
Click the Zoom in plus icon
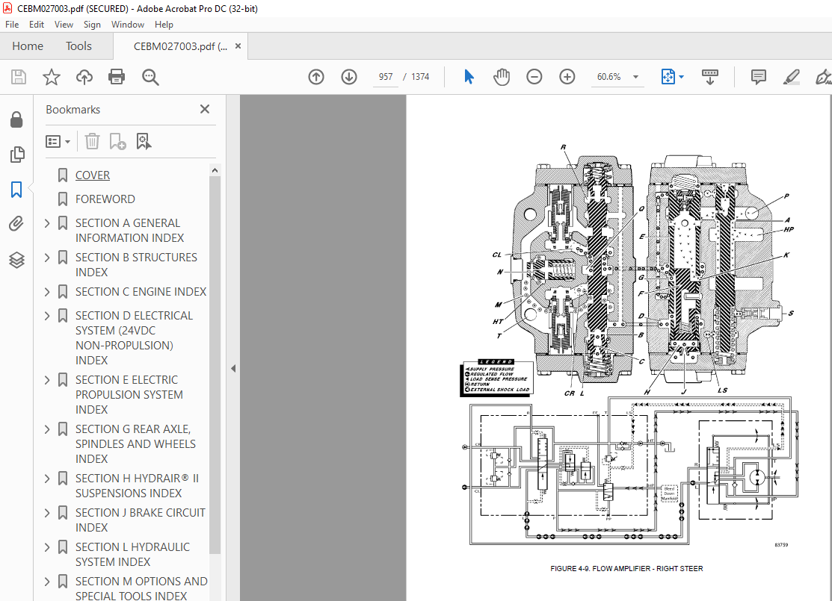567,77
